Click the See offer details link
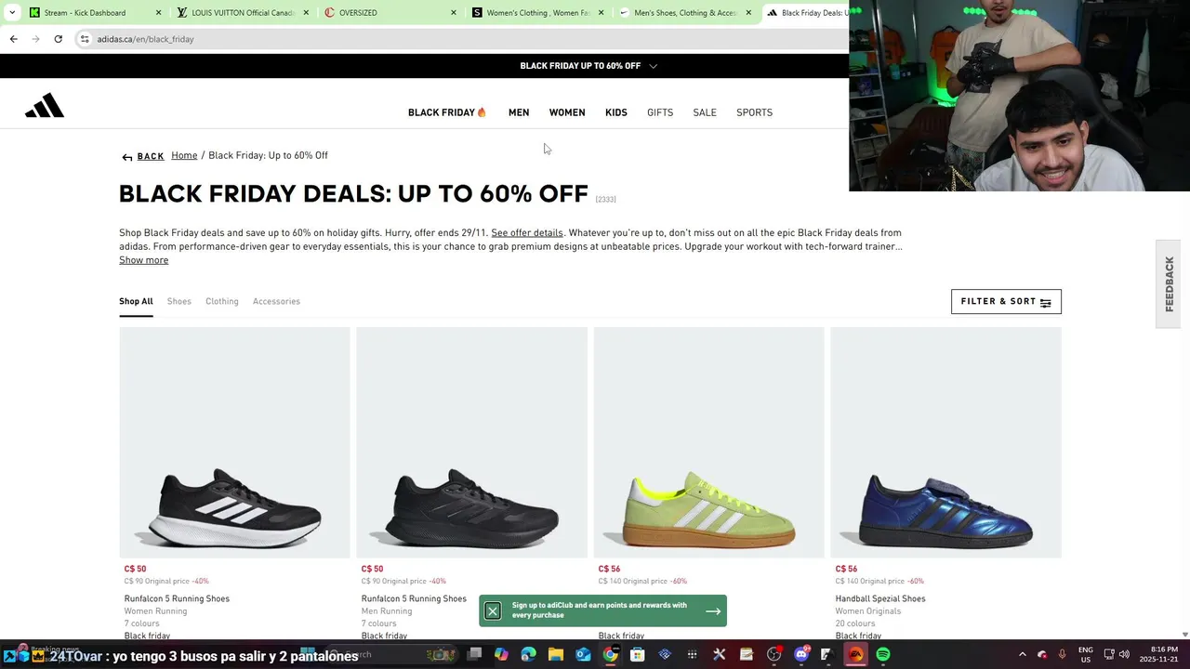The height and width of the screenshot is (669, 1190). tap(527, 233)
